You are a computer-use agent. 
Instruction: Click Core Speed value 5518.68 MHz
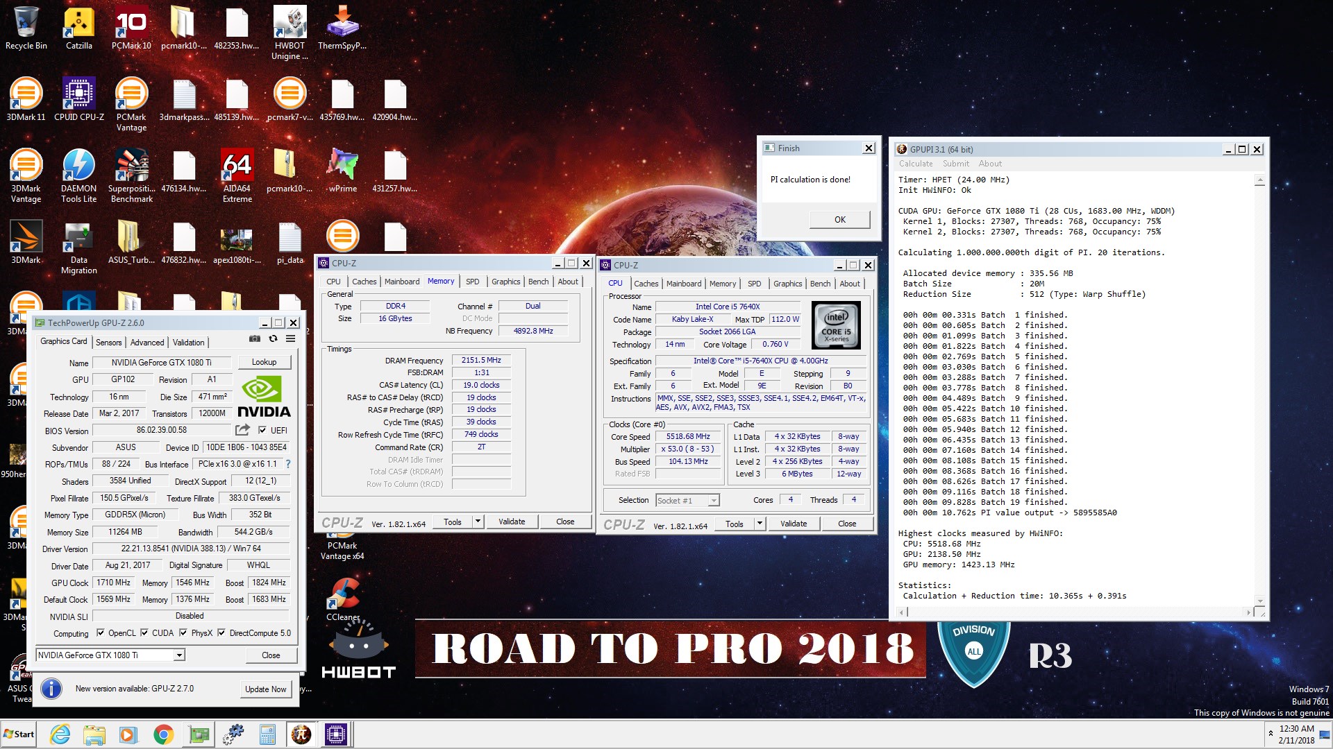coord(688,436)
